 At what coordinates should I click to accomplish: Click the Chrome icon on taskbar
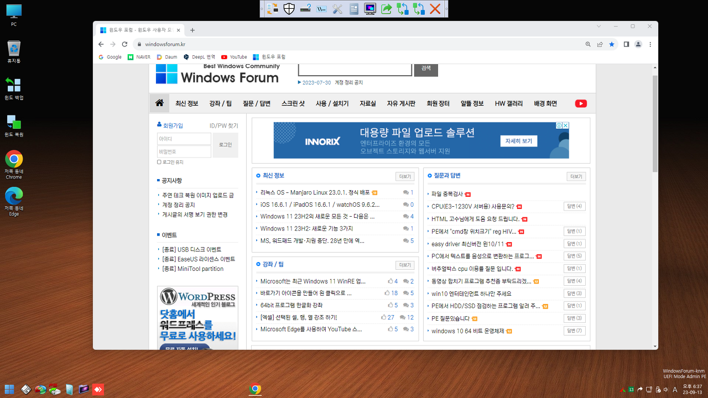[255, 389]
